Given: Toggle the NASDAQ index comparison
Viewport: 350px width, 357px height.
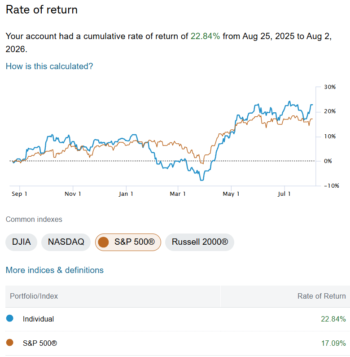Looking at the screenshot, I should point(66,242).
